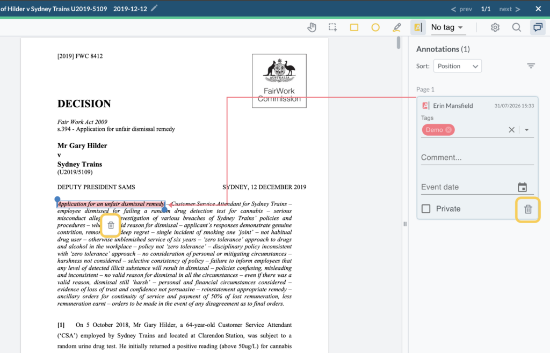Click the Comment field

pyautogui.click(x=477, y=158)
